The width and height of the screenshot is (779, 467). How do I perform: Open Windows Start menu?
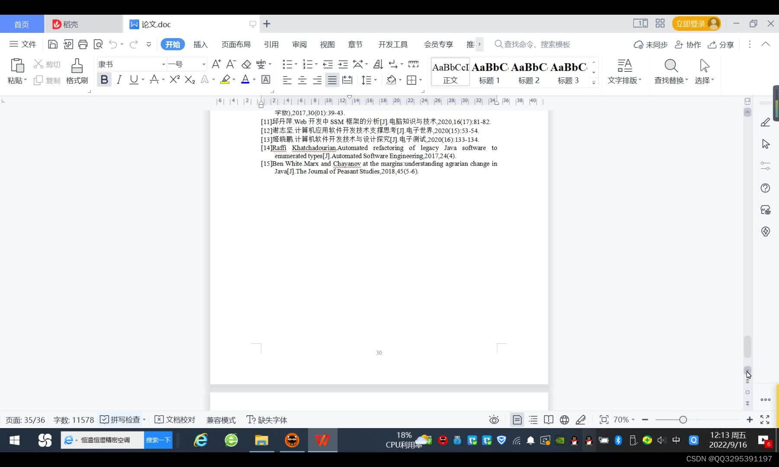tap(14, 440)
